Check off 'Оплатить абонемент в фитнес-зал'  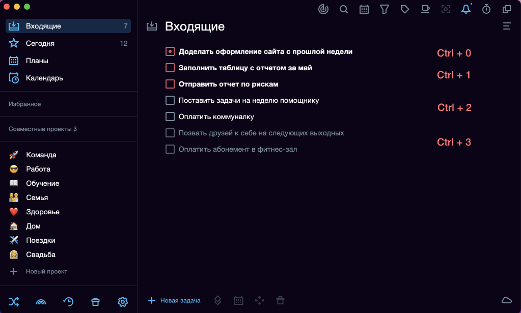tap(170, 149)
